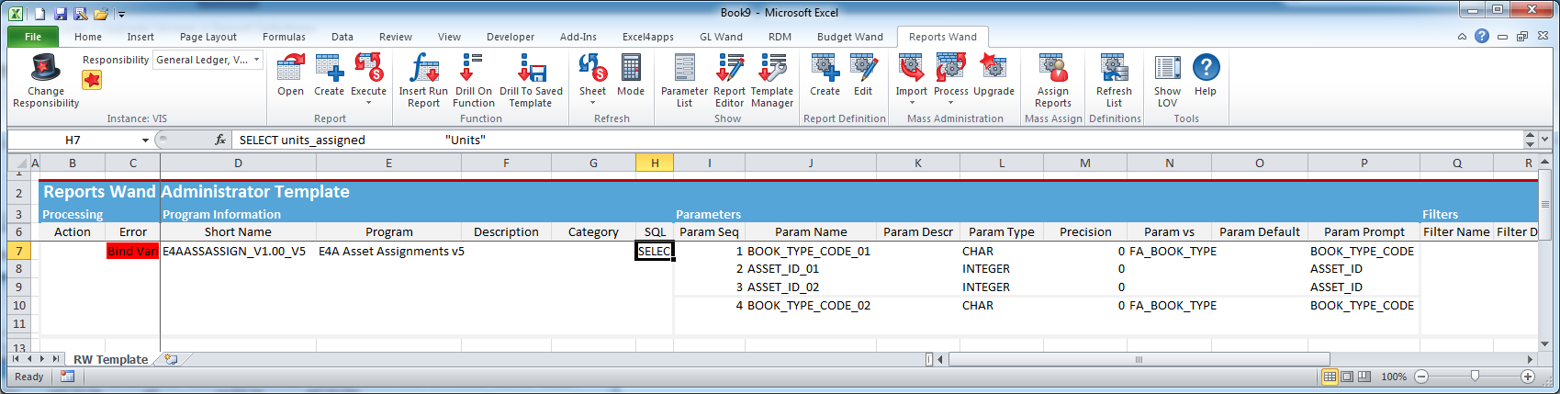Screen dimensions: 1560x394
Task: Click zoom out minus button
Action: click(x=1421, y=377)
